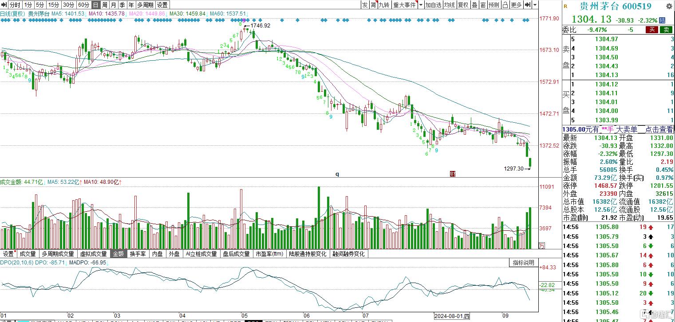Switch to the 多周期成交量 tab
The width and height of the screenshot is (675, 322).
[58, 254]
